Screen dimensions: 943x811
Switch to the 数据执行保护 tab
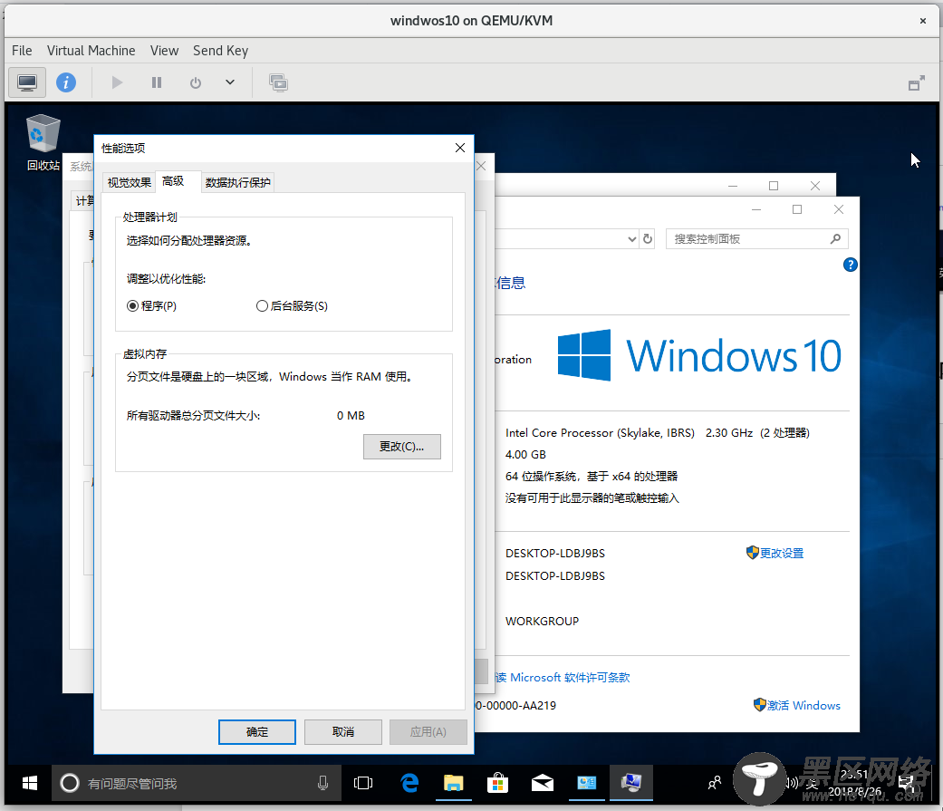237,182
